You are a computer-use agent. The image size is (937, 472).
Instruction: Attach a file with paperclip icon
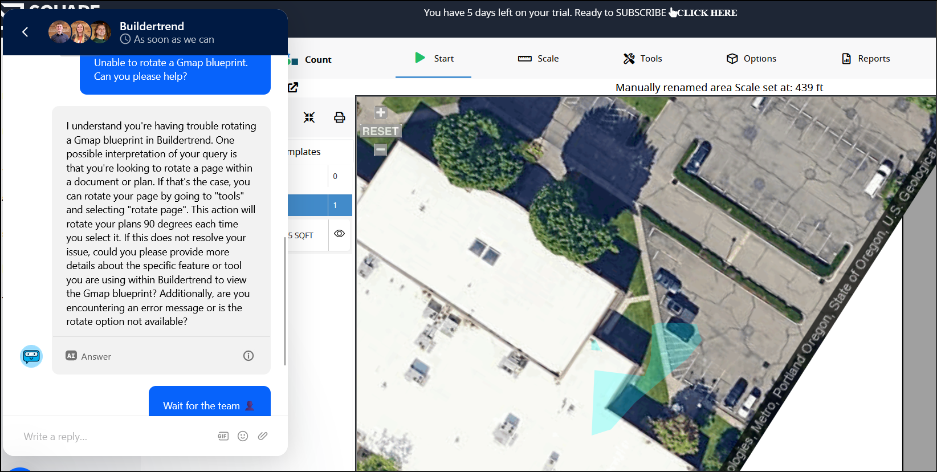[x=263, y=436]
